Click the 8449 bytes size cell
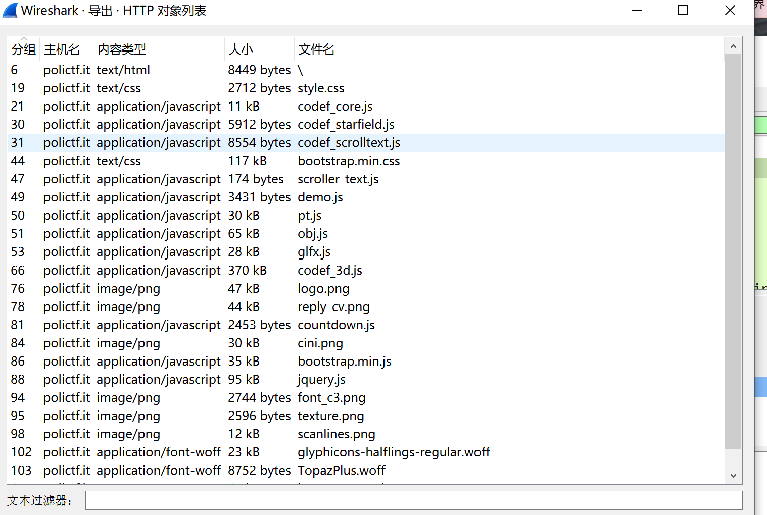 coord(259,70)
